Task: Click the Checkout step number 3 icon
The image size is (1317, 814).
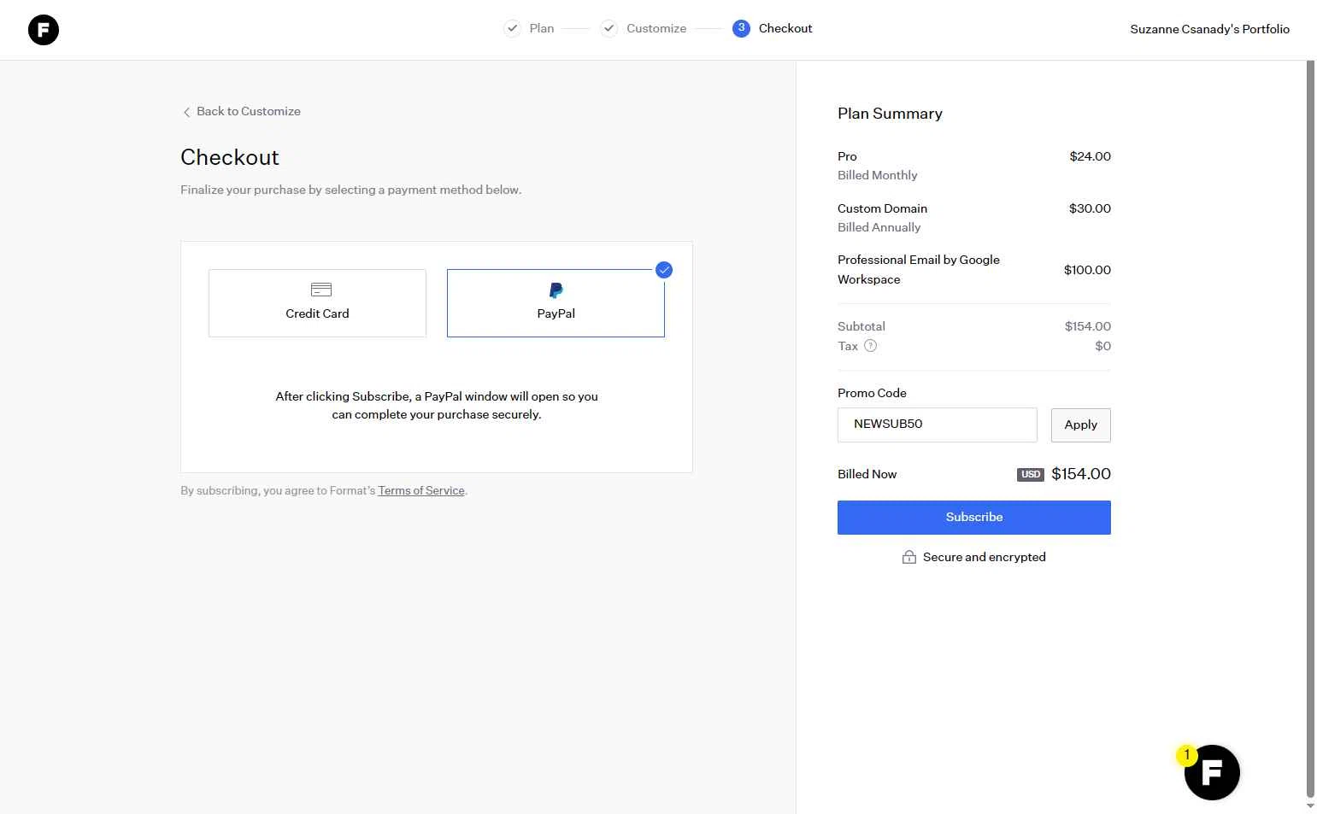Action: [741, 28]
